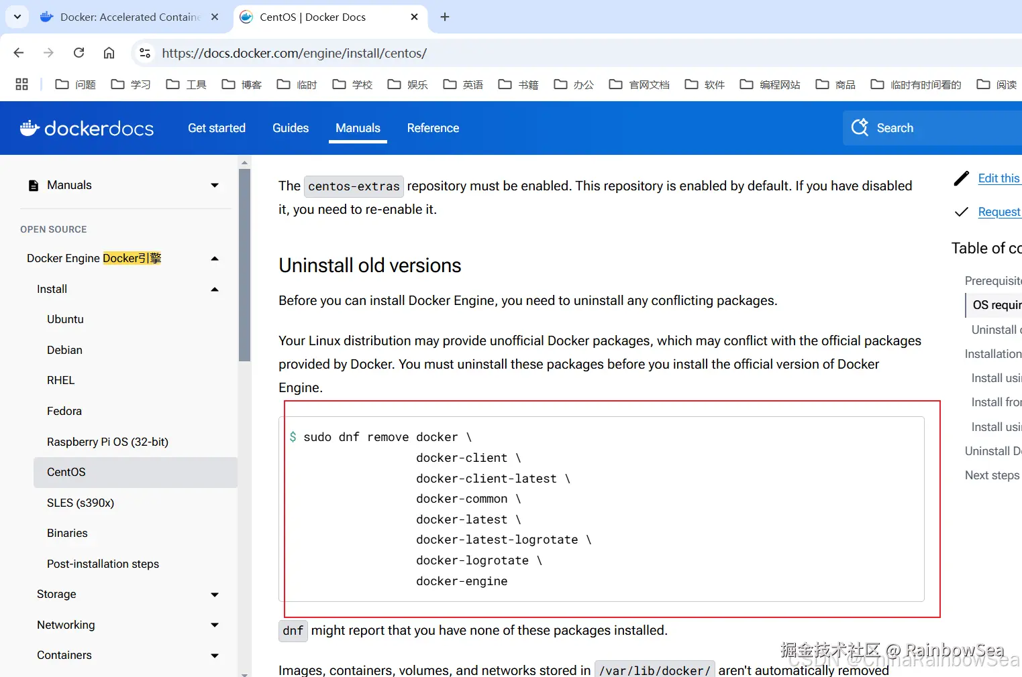The image size is (1022, 677).
Task: Open the Get started menu
Action: [217, 128]
